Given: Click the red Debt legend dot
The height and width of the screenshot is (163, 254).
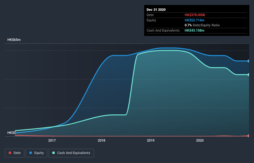Looking at the screenshot, I should [10, 153].
